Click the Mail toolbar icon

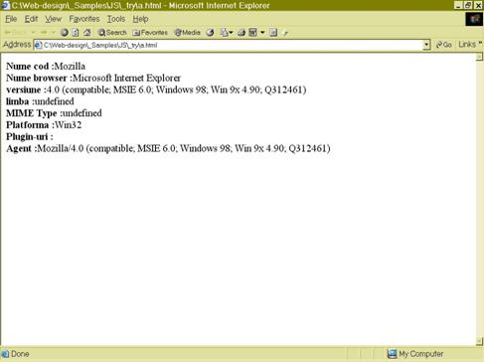point(224,33)
